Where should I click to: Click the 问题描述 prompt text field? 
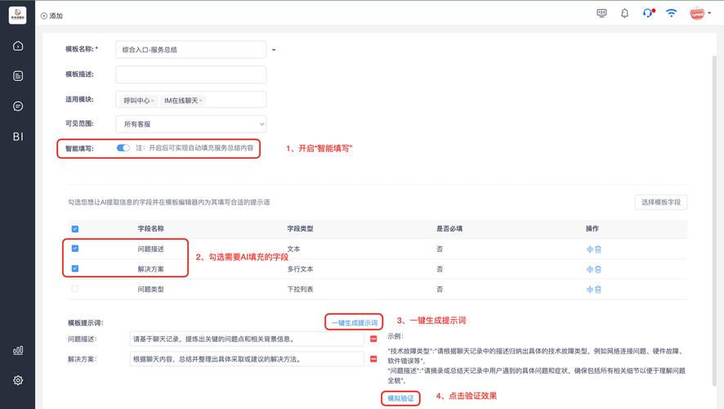pos(247,339)
